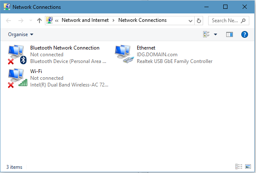Screen dimensions: 256x173
Task: Expand the address bar history dropdown
Action: [x=190, y=21]
